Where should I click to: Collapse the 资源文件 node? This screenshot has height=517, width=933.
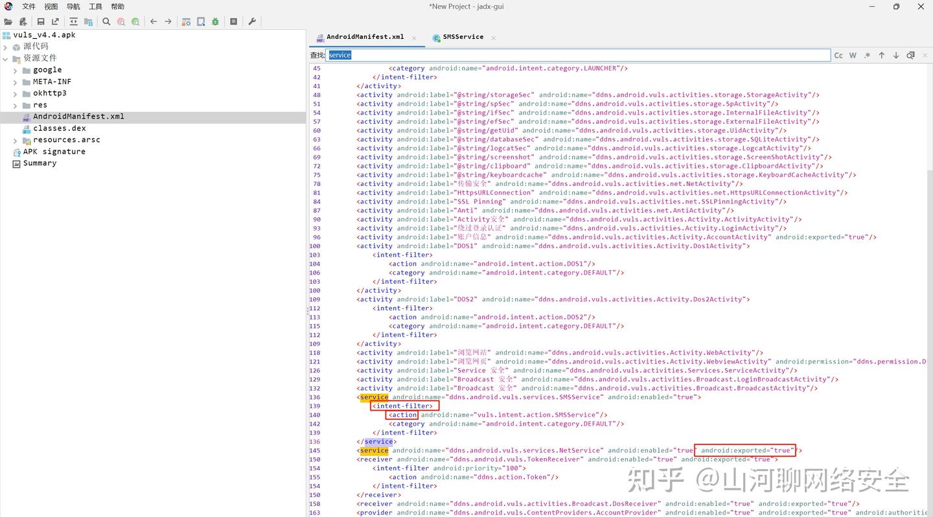[5, 58]
